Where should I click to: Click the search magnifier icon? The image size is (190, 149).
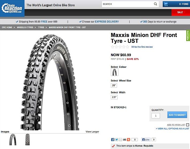pyautogui.click(x=155, y=4)
